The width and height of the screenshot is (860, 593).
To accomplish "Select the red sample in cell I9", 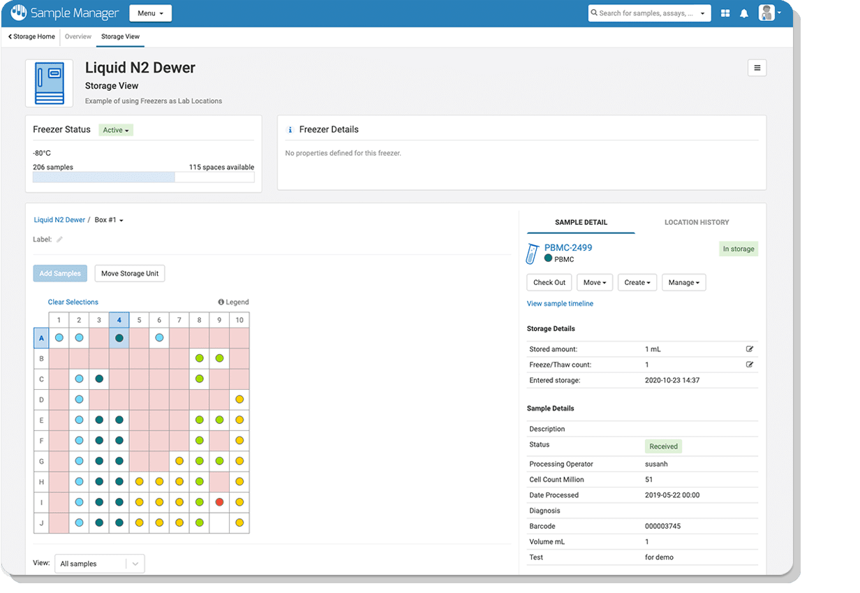I will pyautogui.click(x=219, y=502).
